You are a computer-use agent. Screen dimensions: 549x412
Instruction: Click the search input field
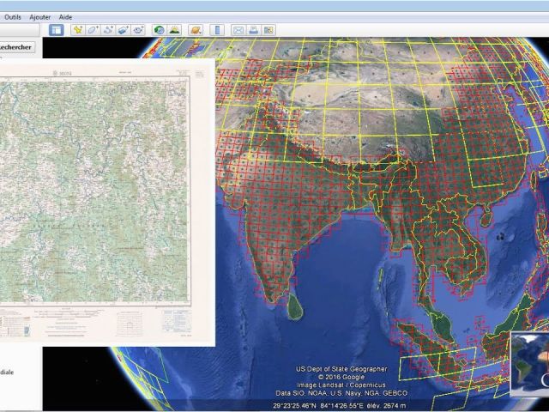coord(20,30)
